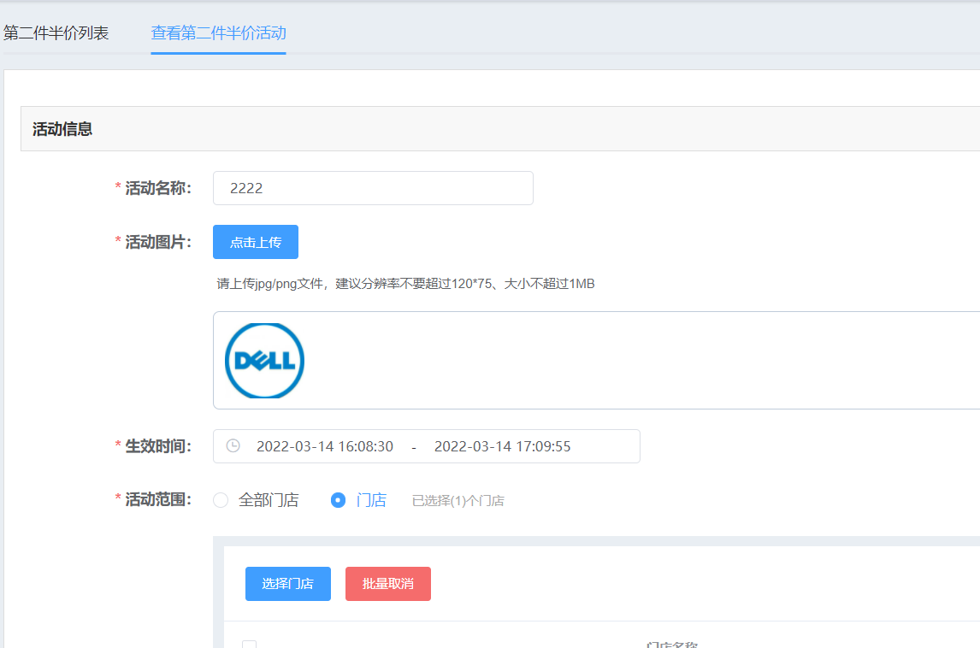Click the 已选择(1)个门店 text
This screenshot has width=980, height=648.
click(x=458, y=500)
